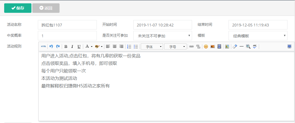Apply the text highlight color

(x=97, y=46)
